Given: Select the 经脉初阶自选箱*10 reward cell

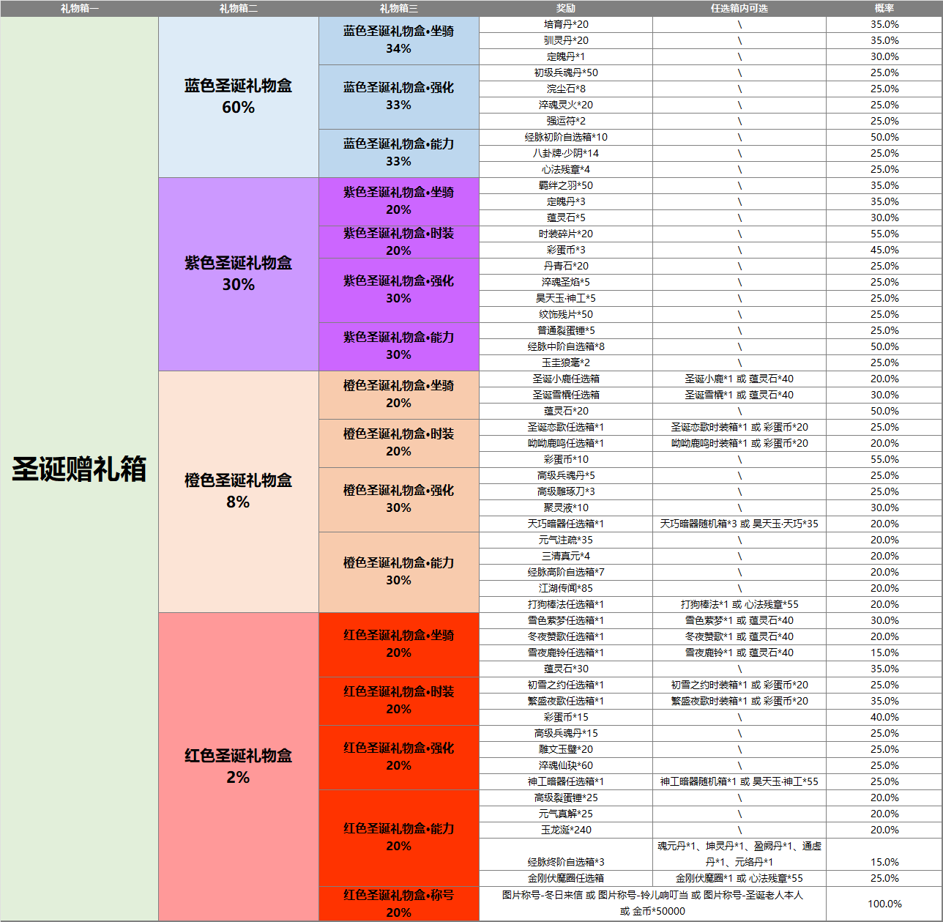Looking at the screenshot, I should (565, 137).
